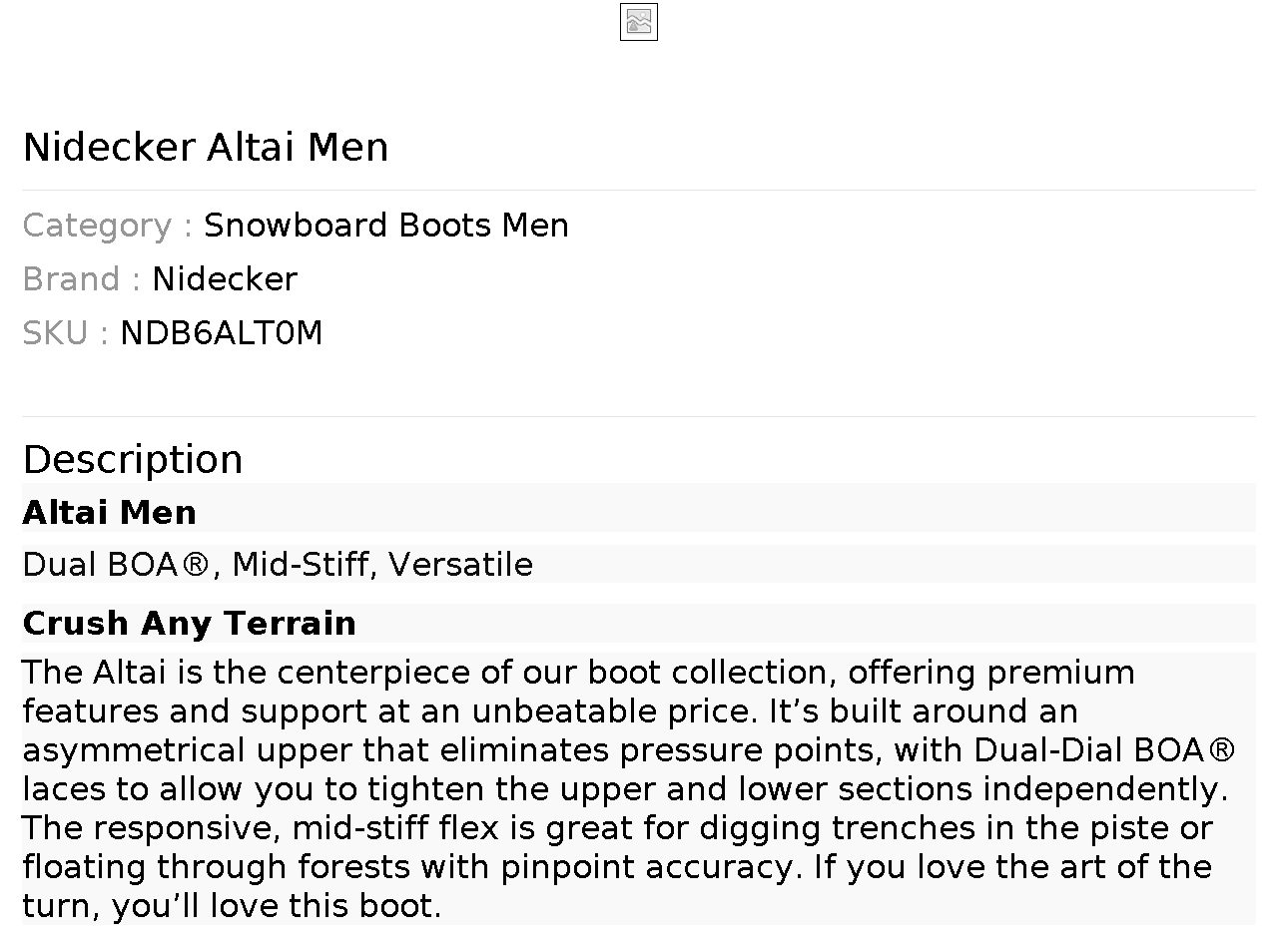
Task: Click the Brand label text
Action: click(x=81, y=279)
